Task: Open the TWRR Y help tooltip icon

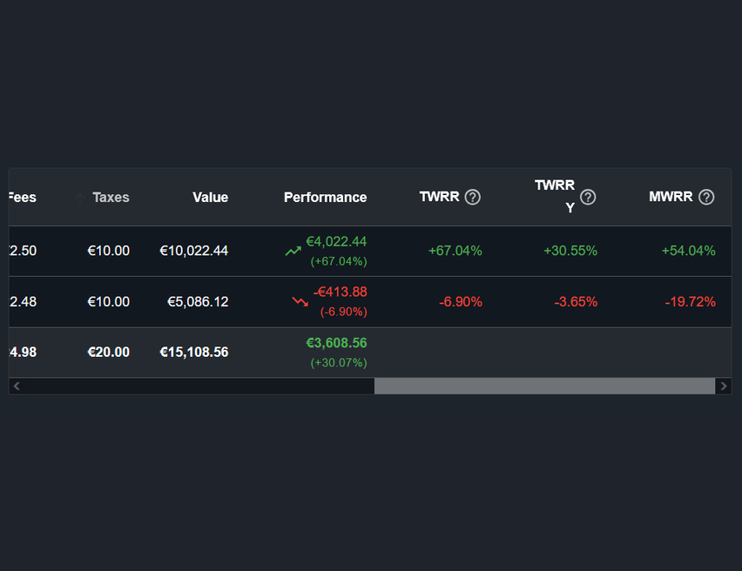Action: click(x=587, y=198)
